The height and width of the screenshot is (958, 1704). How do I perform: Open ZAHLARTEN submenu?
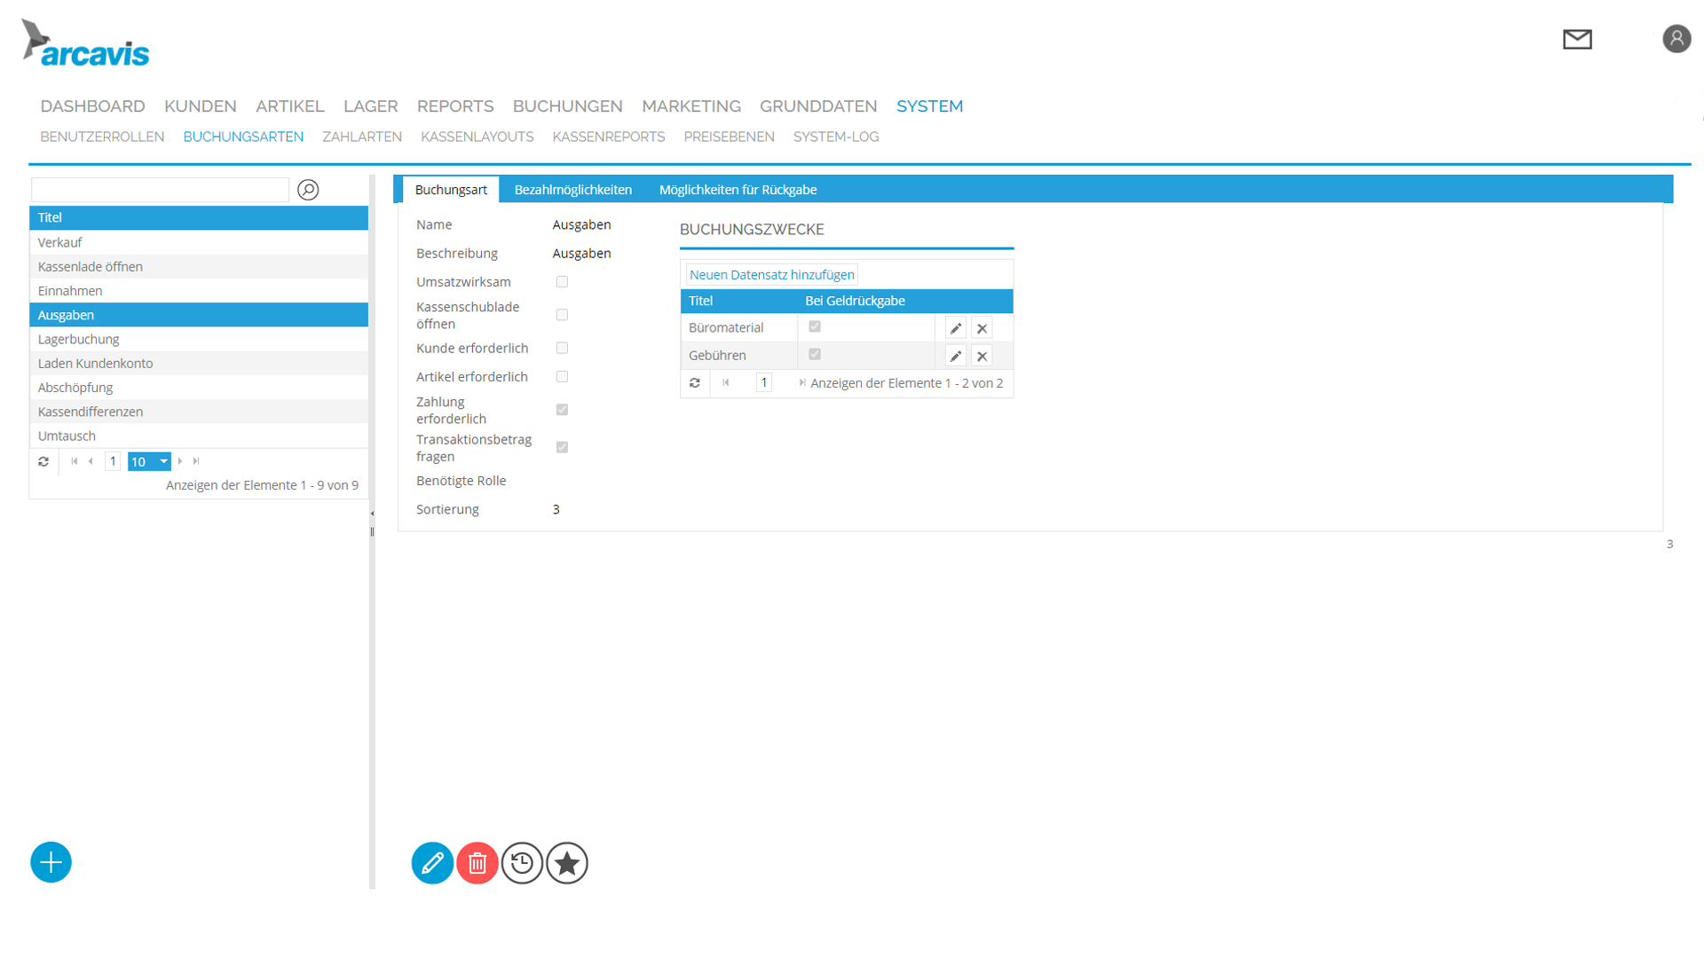(x=362, y=137)
